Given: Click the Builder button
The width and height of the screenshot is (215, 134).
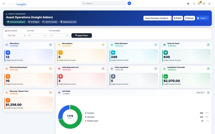Looking at the screenshot, I should click(178, 18).
